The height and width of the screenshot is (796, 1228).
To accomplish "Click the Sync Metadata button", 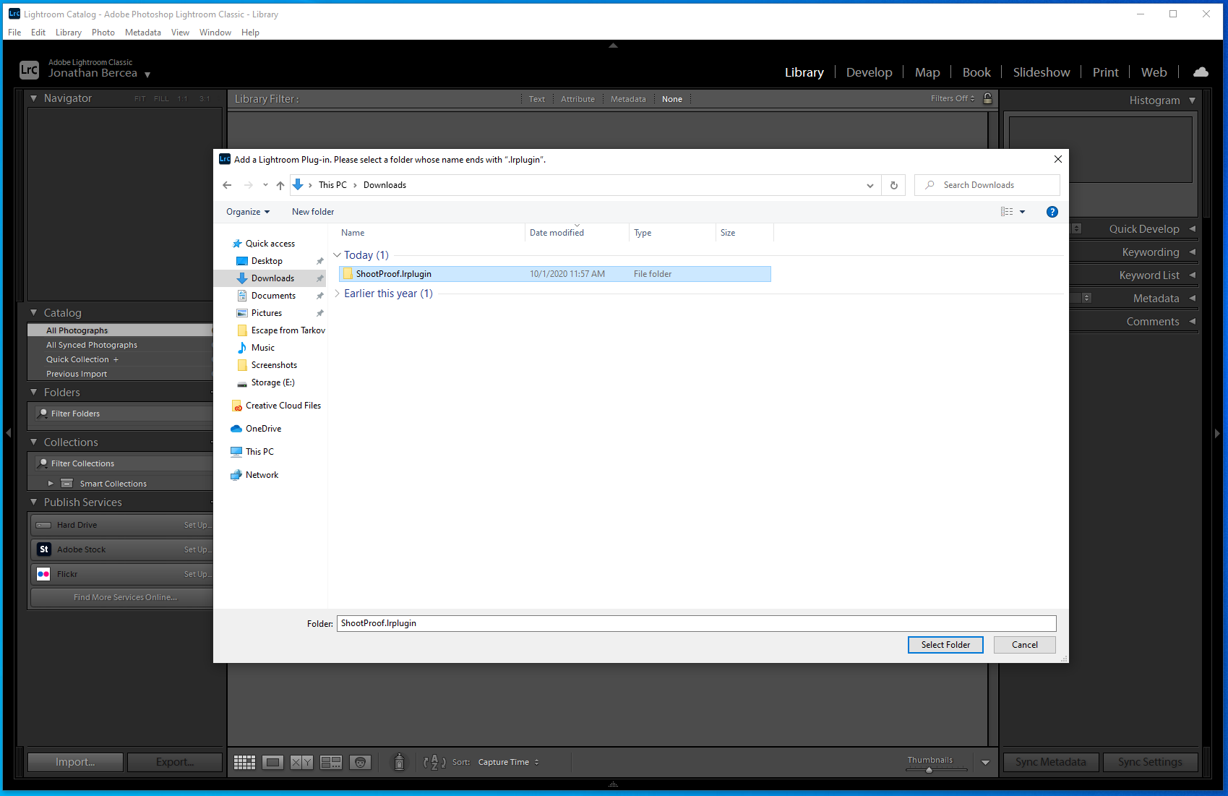I will coord(1050,762).
